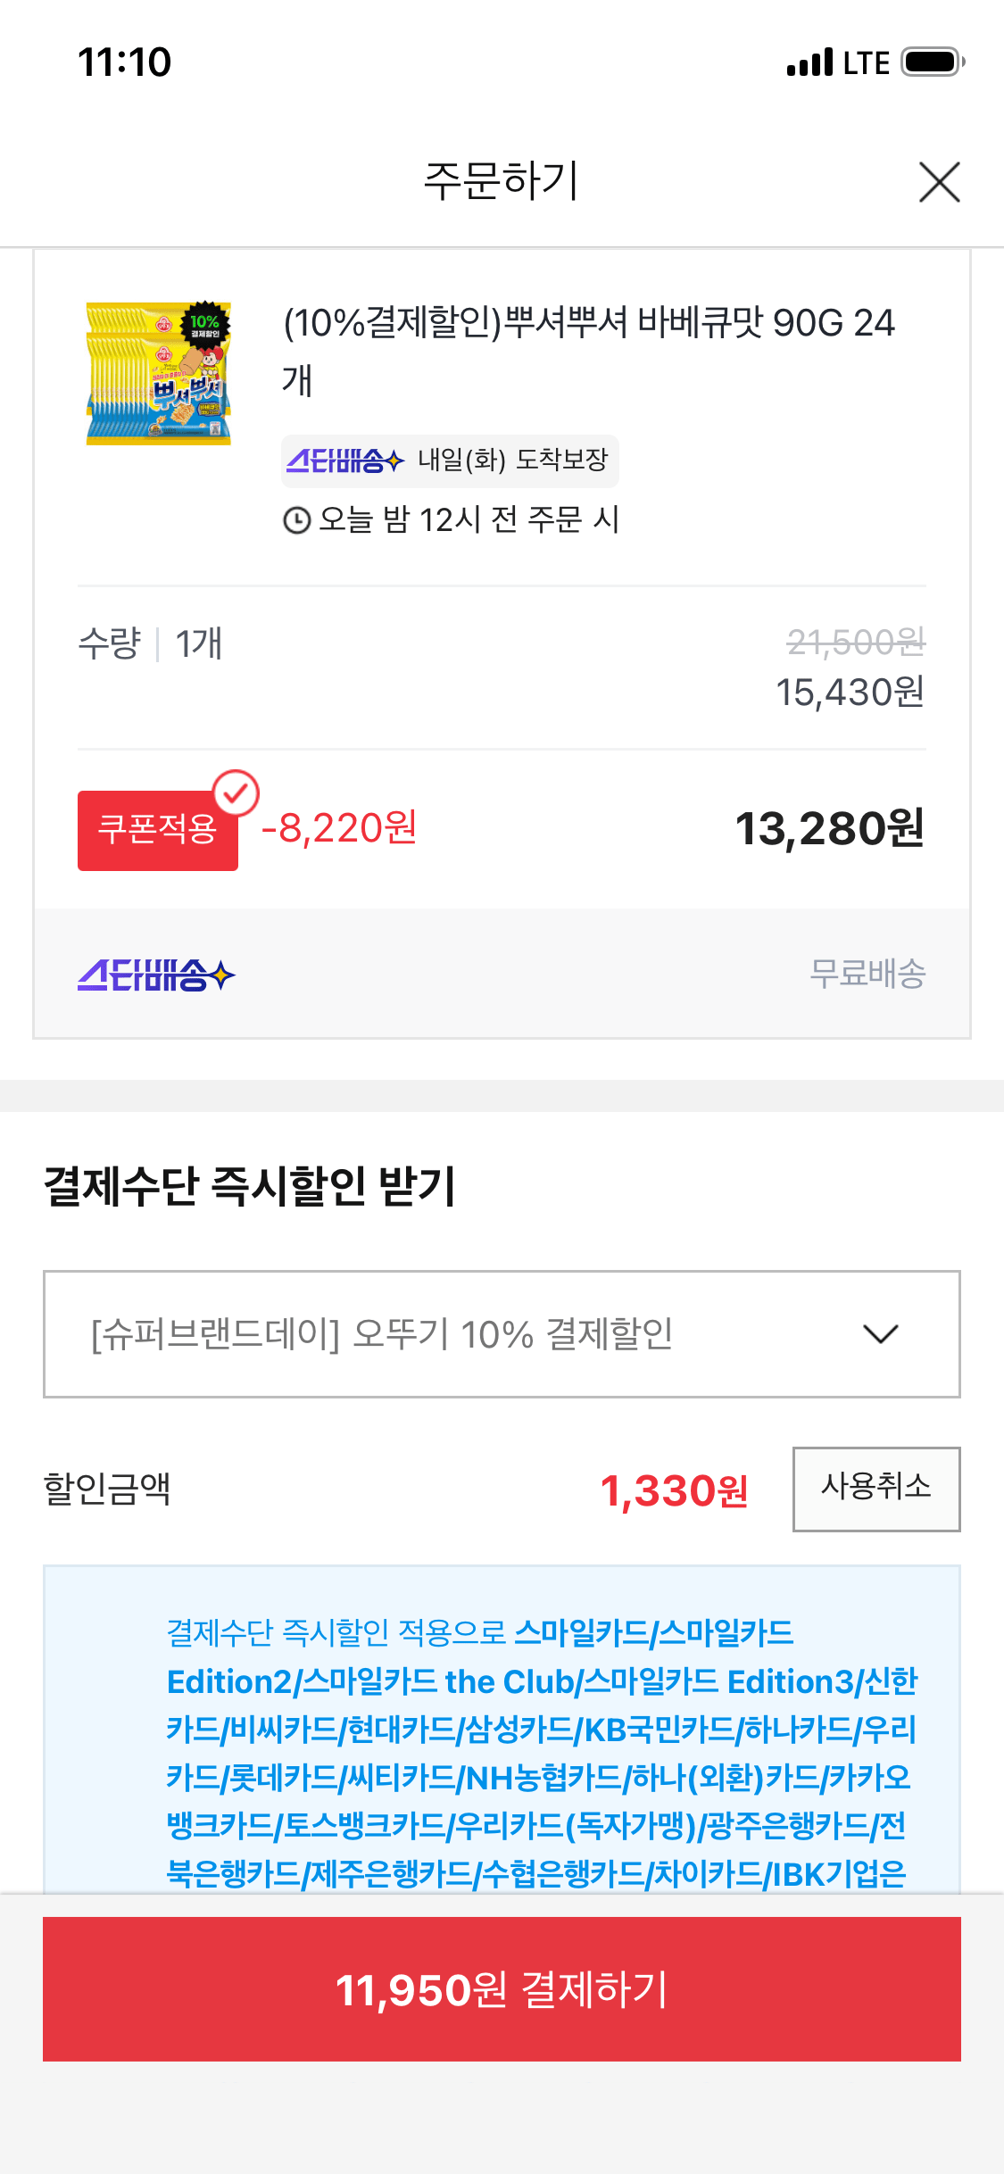This screenshot has width=1004, height=2174.
Task: Tap the 뿌셔뿌셔 product thumbnail image
Action: point(159,373)
